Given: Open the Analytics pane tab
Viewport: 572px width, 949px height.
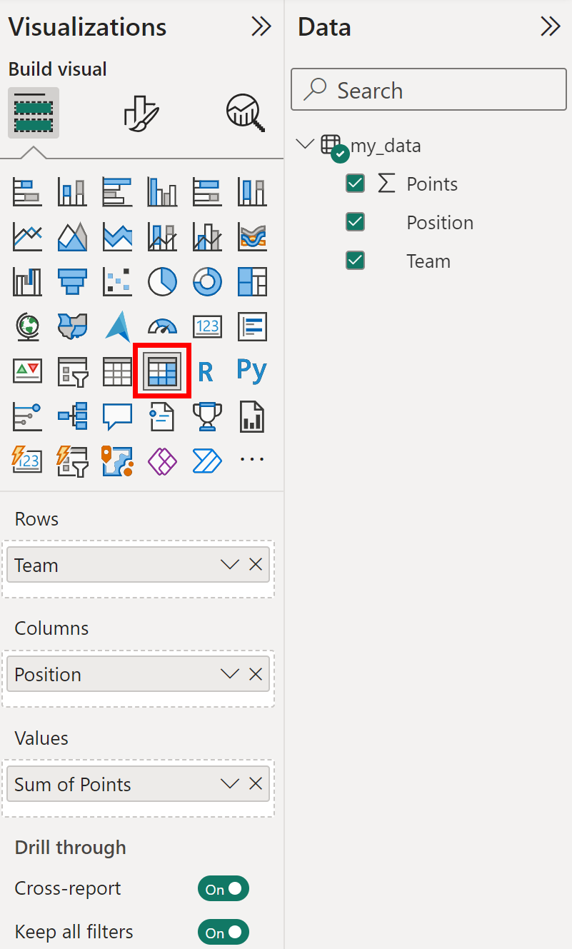Looking at the screenshot, I should click(x=246, y=113).
